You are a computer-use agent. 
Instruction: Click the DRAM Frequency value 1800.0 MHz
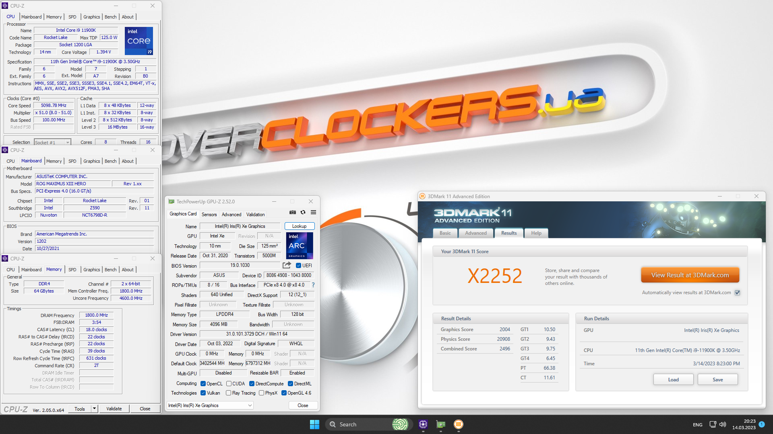[96, 315]
